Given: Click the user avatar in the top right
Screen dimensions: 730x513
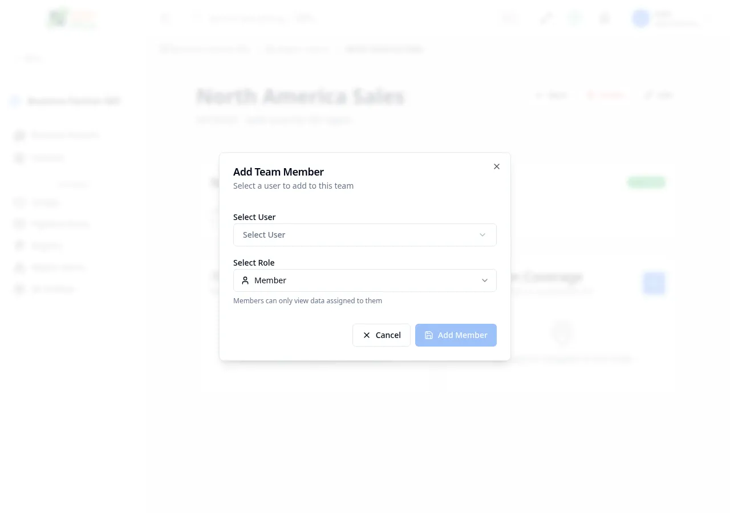Looking at the screenshot, I should 640,18.
